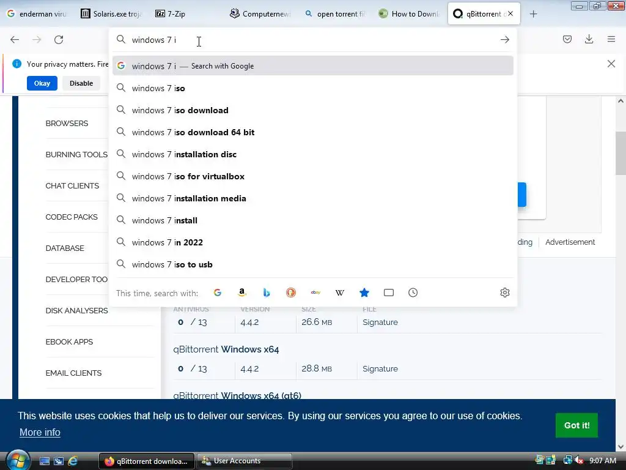Switch to the 7-Zip tab
This screenshot has width=626, height=470.
(185, 13)
